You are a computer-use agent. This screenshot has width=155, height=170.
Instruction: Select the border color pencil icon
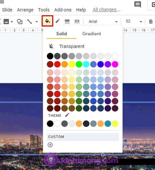click(58, 21)
